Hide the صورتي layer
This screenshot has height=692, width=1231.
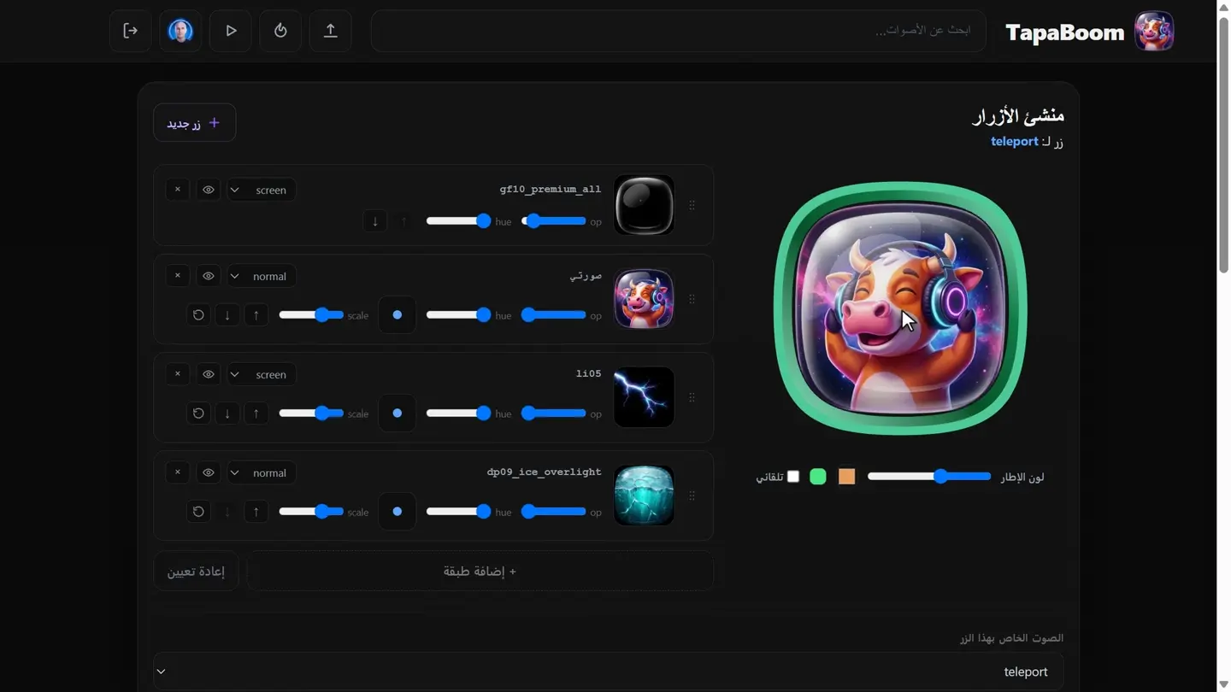click(x=208, y=276)
